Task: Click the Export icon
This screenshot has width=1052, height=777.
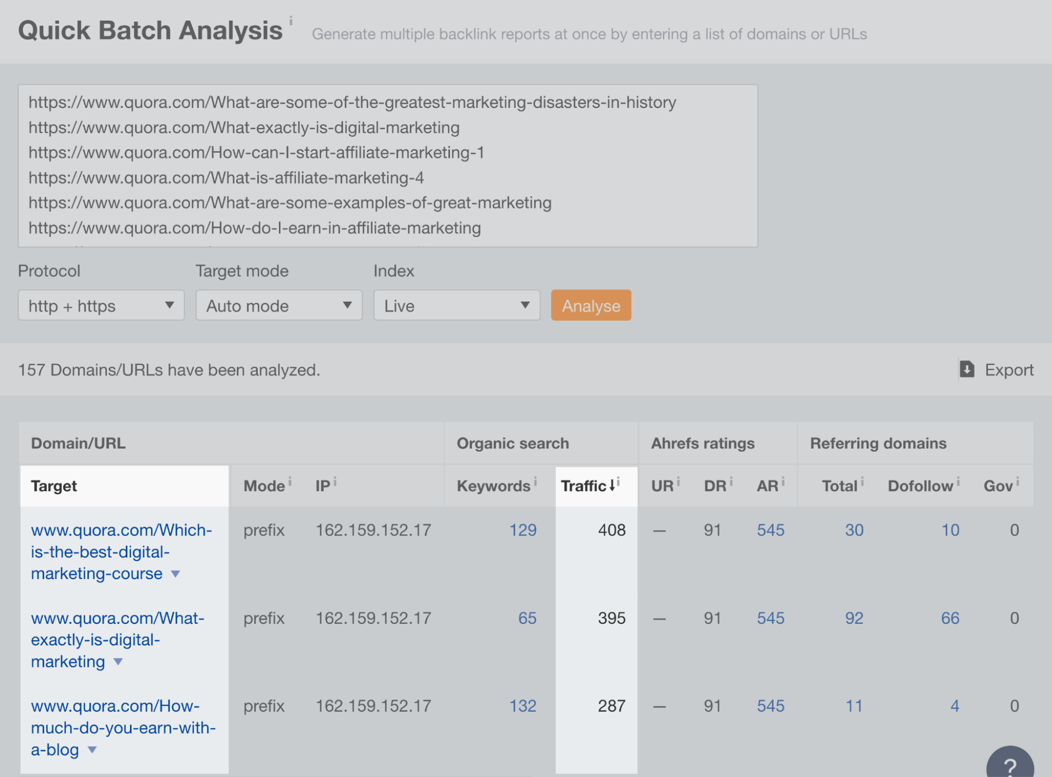Action: point(966,370)
